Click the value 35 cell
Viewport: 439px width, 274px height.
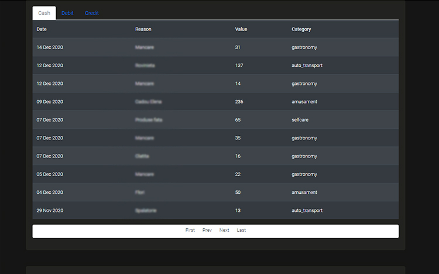coord(238,138)
